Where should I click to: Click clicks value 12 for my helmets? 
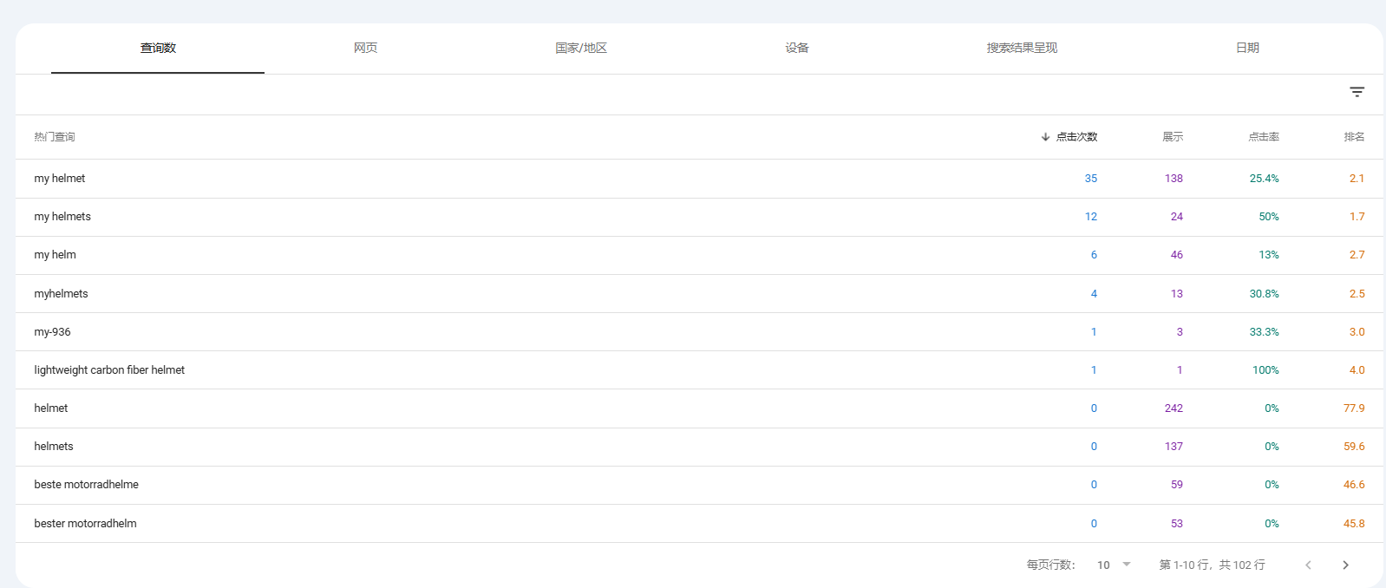pyautogui.click(x=1090, y=217)
